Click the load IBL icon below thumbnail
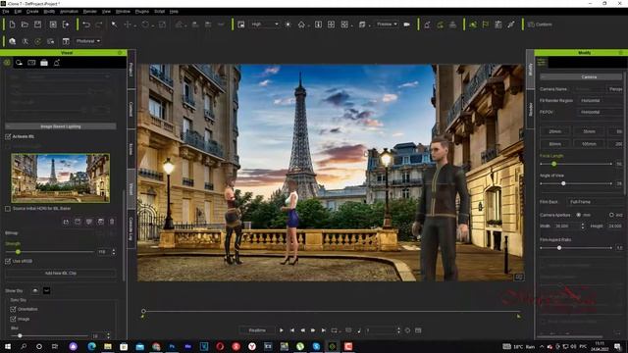The height and width of the screenshot is (353, 628). pos(66,222)
